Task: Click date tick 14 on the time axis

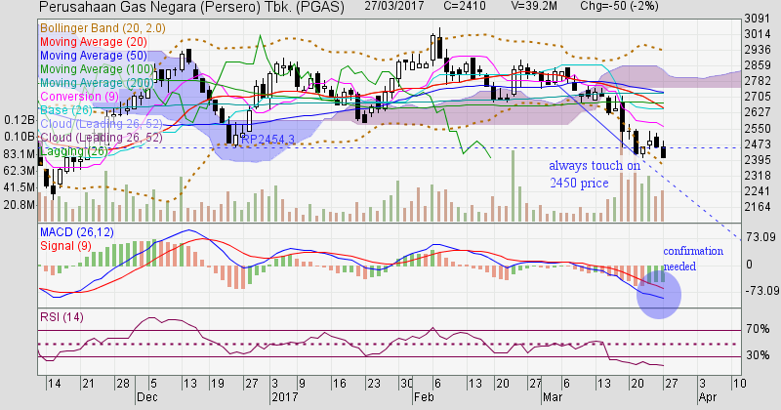Action: tap(55, 384)
